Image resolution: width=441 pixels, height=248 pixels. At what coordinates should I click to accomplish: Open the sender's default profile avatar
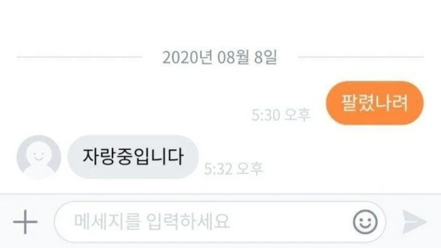coord(39,157)
